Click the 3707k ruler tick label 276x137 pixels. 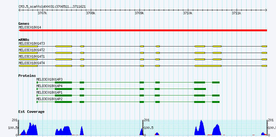click(42, 13)
